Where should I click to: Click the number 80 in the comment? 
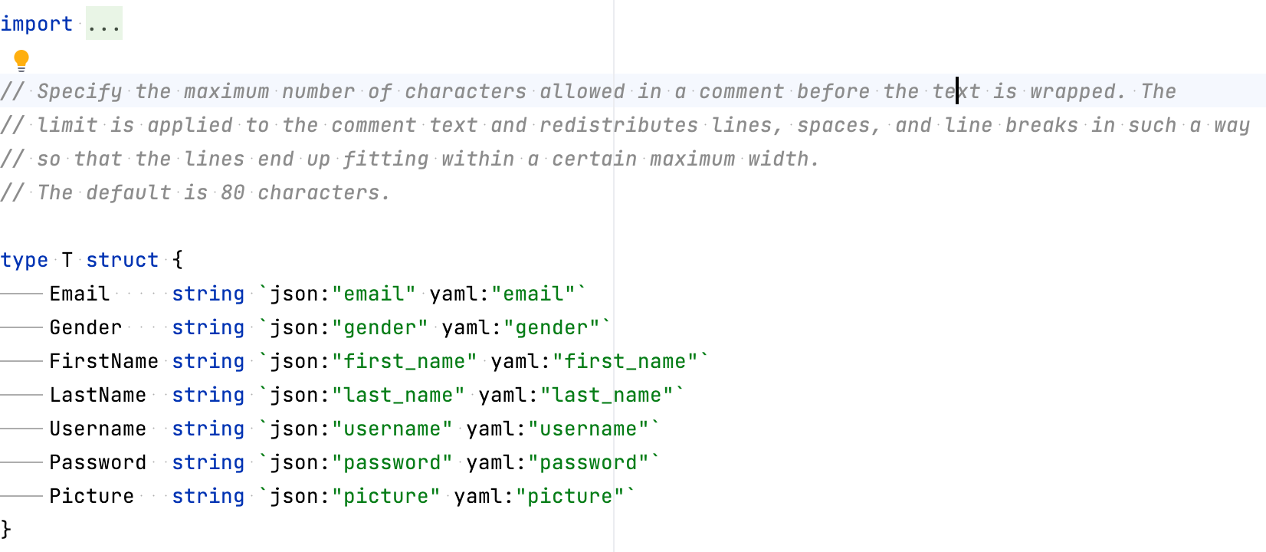232,193
